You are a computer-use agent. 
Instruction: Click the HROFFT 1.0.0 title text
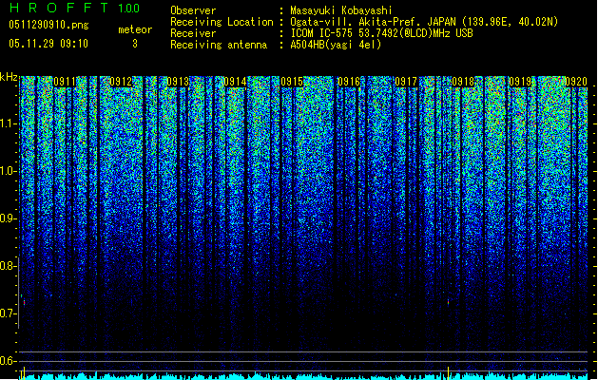click(x=74, y=8)
